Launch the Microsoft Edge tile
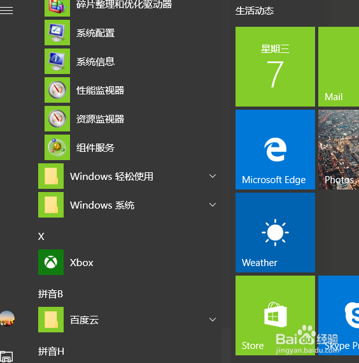The image size is (359, 363). [x=275, y=149]
